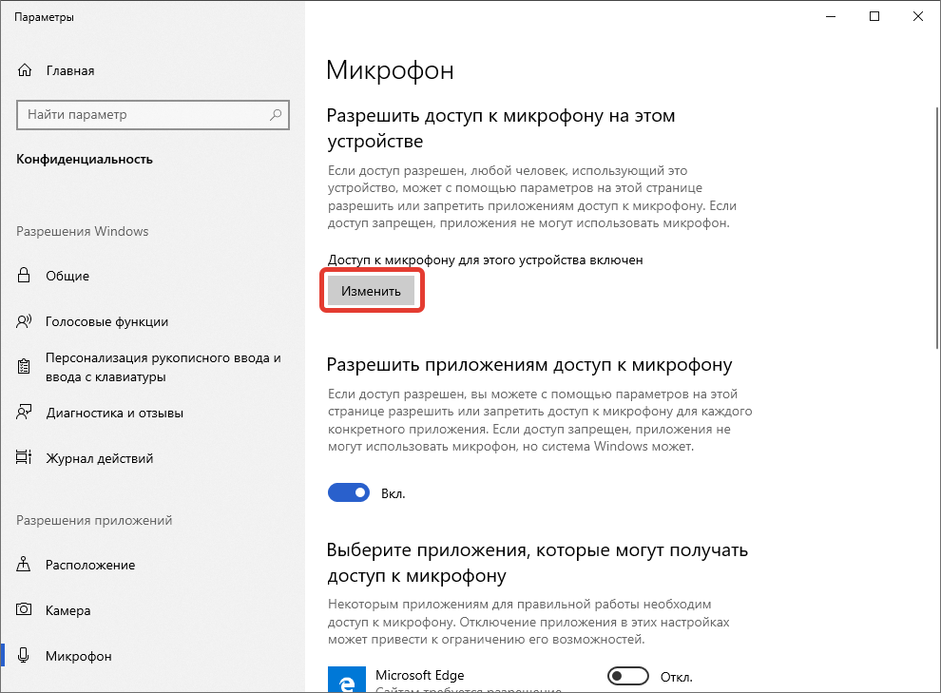Maximize the Параметры window

point(874,16)
